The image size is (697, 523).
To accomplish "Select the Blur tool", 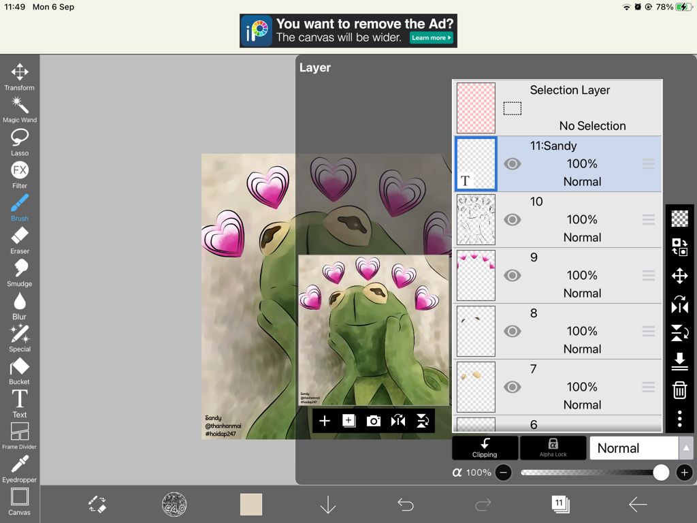I will pos(20,306).
